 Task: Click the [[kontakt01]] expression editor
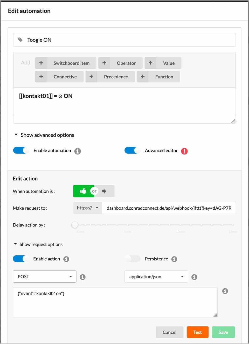[x=125, y=106]
